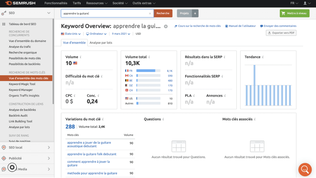This screenshot has width=316, height=178.
Task: Open the 288 variations count link
Action: [70, 127]
